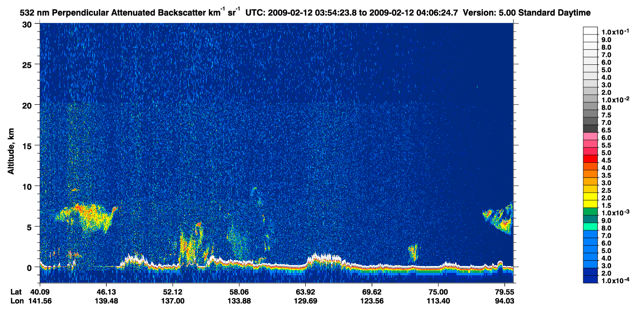634x325 pixels.
Task: Select the 2.5 color bar label
Action: [x=607, y=191]
